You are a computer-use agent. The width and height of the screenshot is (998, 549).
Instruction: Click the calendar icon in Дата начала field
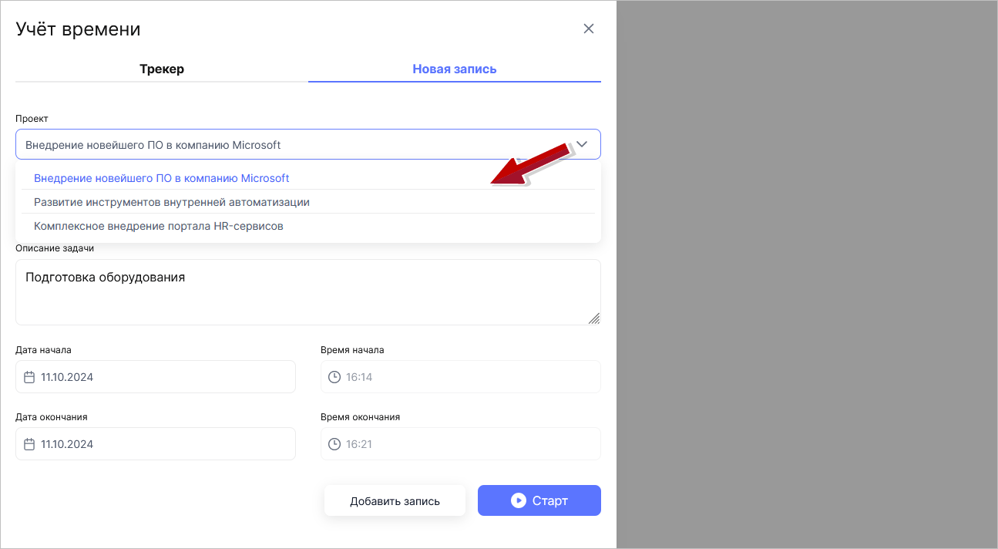click(x=28, y=376)
